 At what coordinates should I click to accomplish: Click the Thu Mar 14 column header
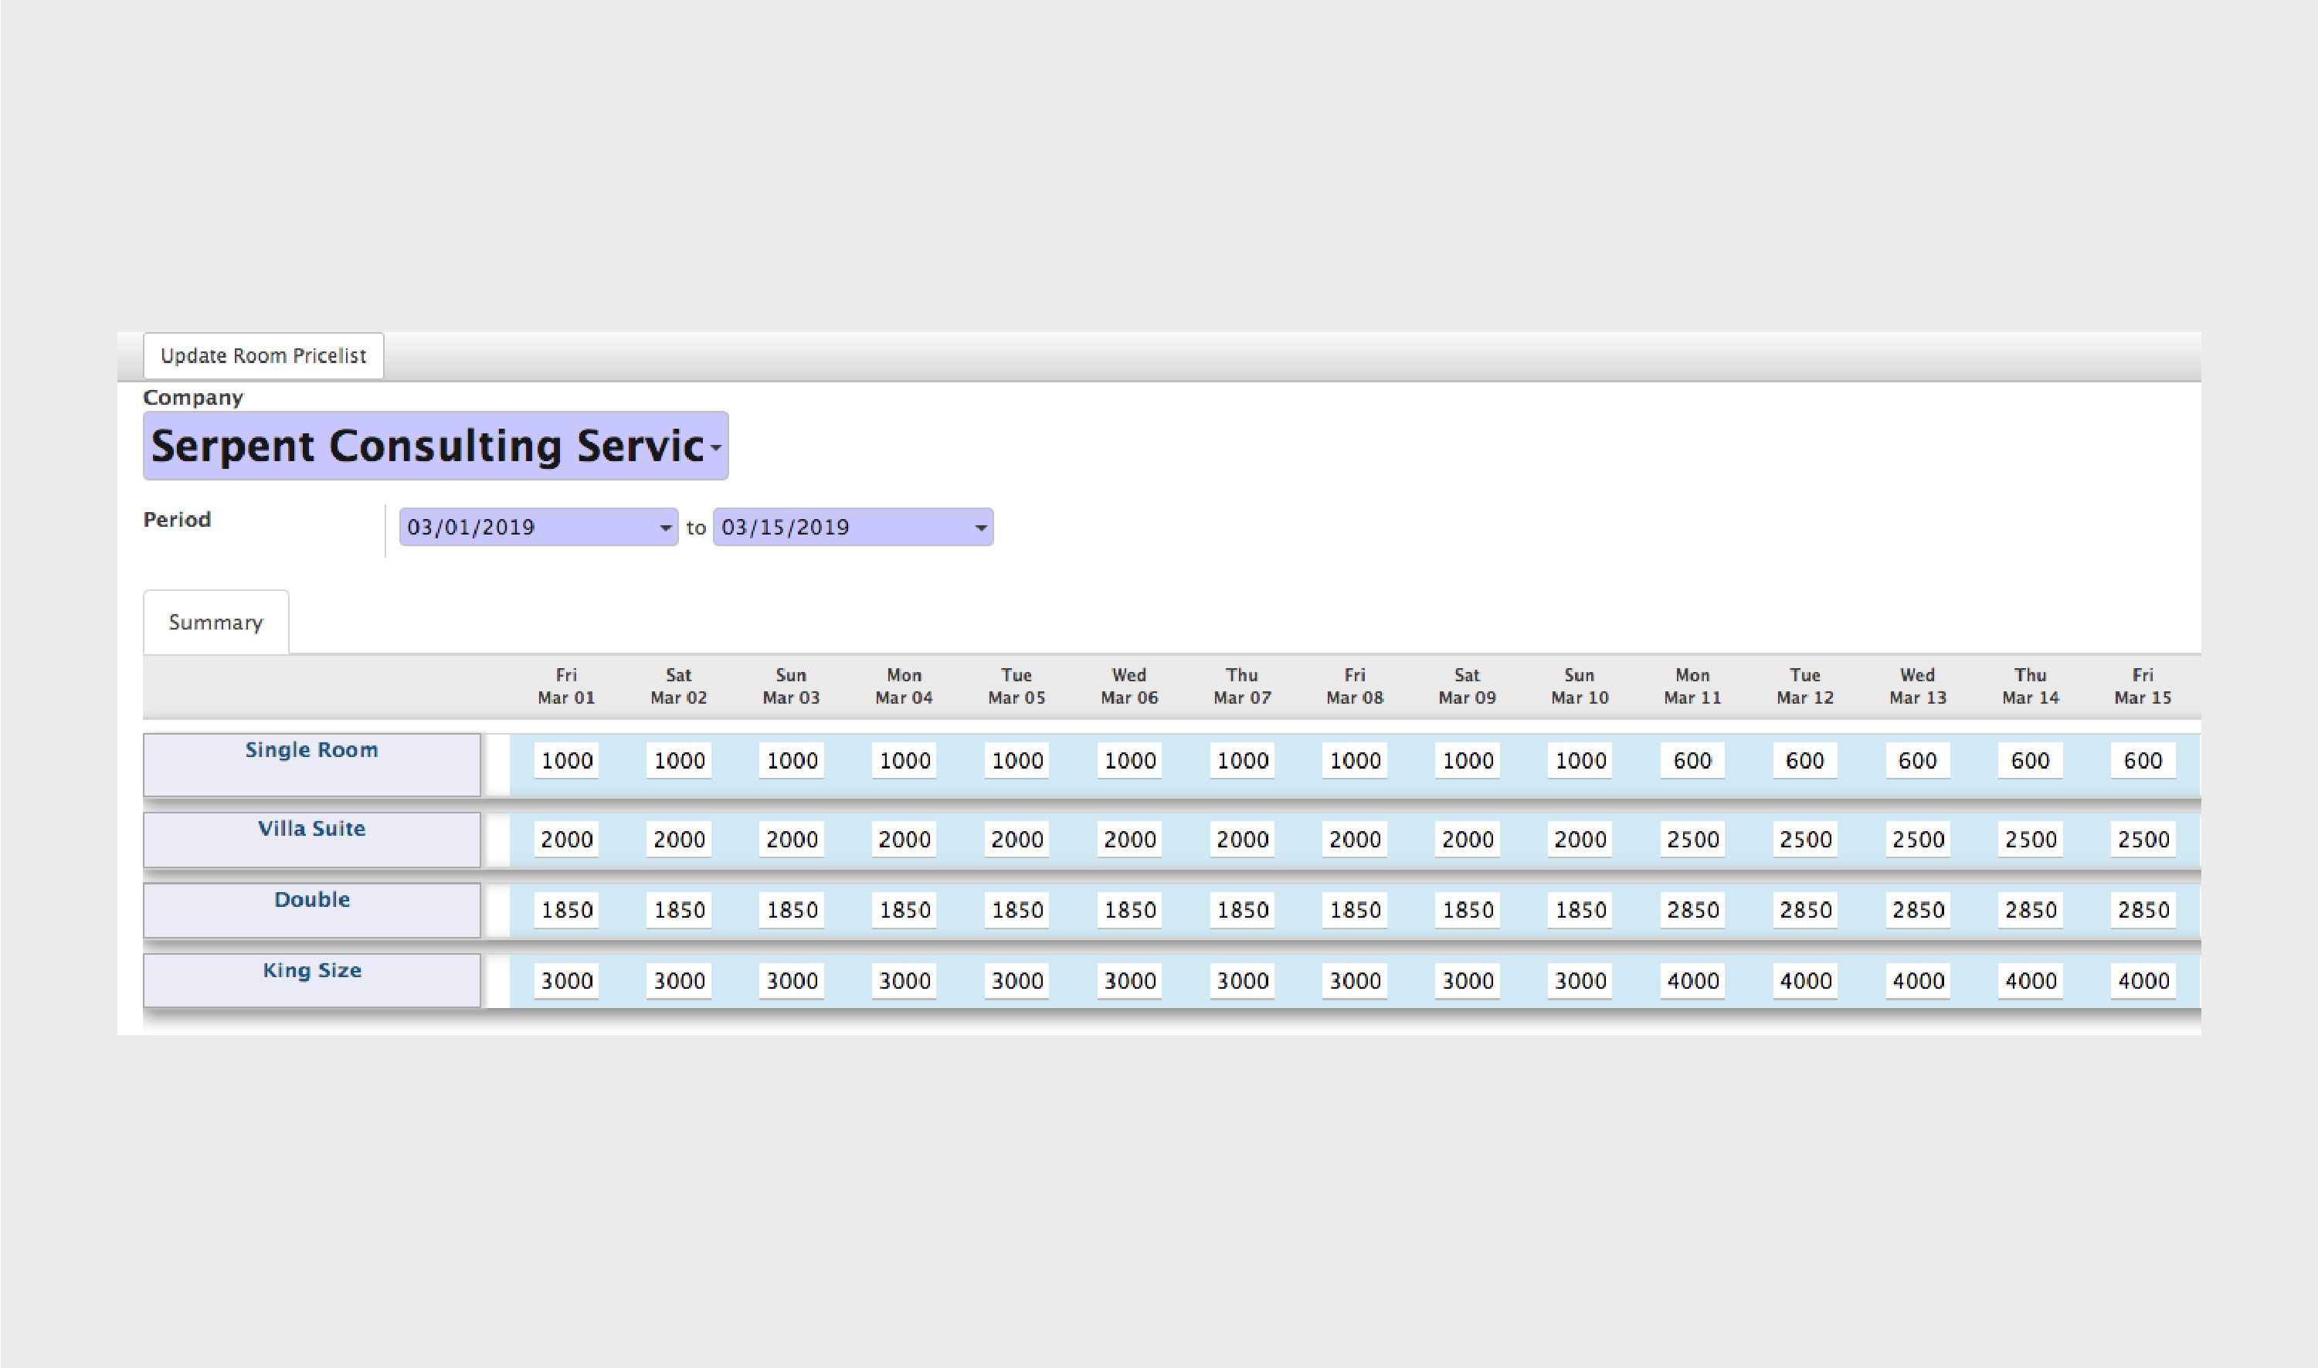coord(2031,687)
